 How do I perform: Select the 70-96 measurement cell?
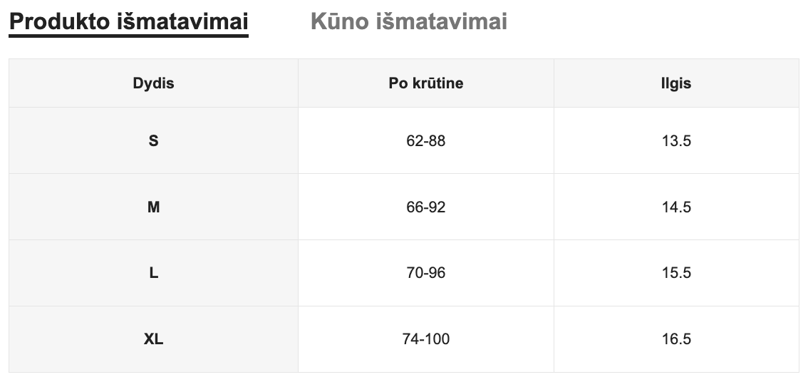(426, 273)
